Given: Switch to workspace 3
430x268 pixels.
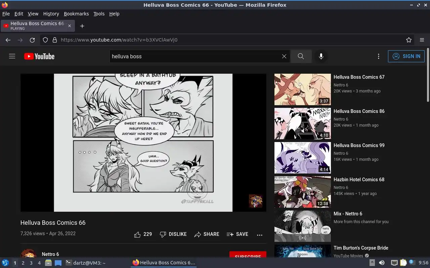Looking at the screenshot, I should pos(31,263).
